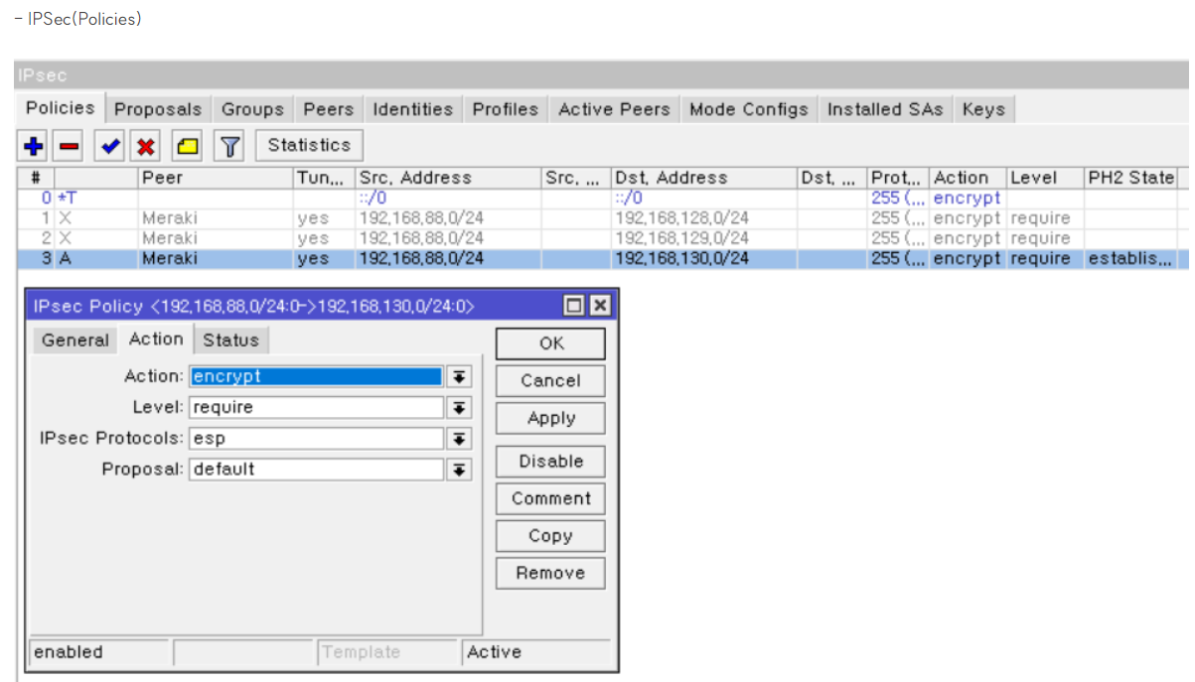Switch to the Active Peers tab

[614, 109]
